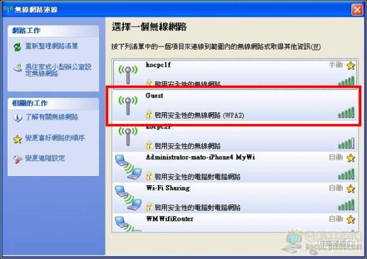
Task: Open 重新整理網路清單 link
Action: click(52, 46)
